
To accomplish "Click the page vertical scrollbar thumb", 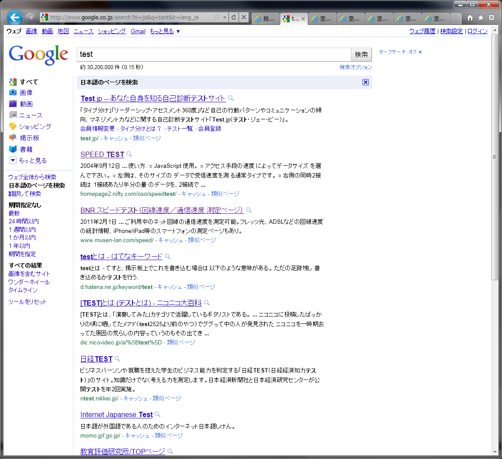I will pyautogui.click(x=495, y=157).
